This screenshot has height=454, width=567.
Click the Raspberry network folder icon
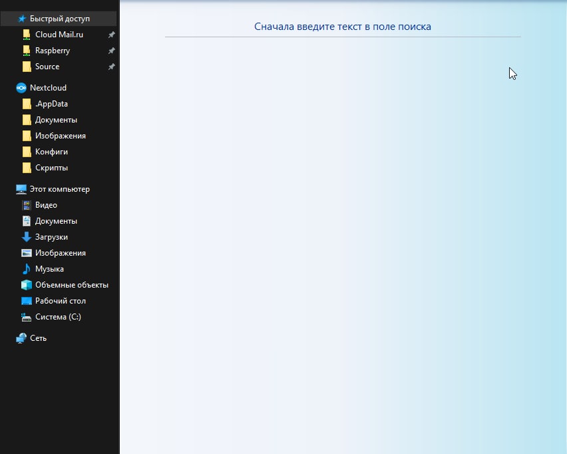(27, 51)
